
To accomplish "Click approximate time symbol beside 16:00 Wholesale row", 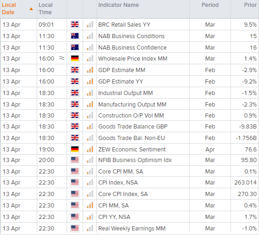I will pos(62,58).
